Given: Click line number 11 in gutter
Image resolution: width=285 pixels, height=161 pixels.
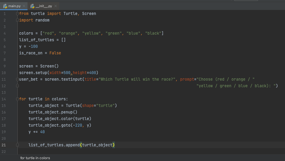Looking at the screenshot, I should [4, 79].
